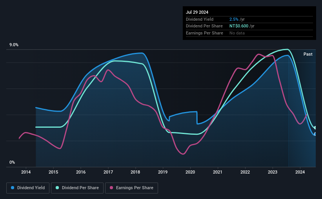Toggle the Dividend Per Share legend button
Screen dimensions: 322x199
77,188
